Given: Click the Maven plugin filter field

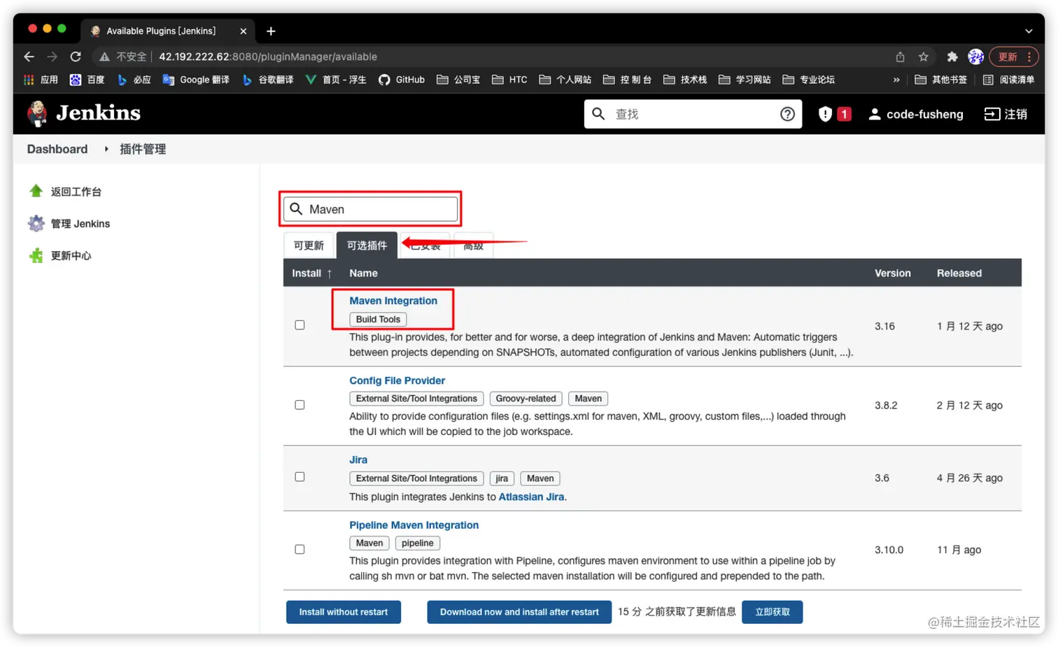Looking at the screenshot, I should pos(370,209).
